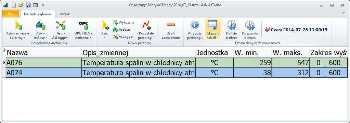This screenshot has height=123, width=350.
Task: Select the A076 name cell
Action: click(44, 63)
